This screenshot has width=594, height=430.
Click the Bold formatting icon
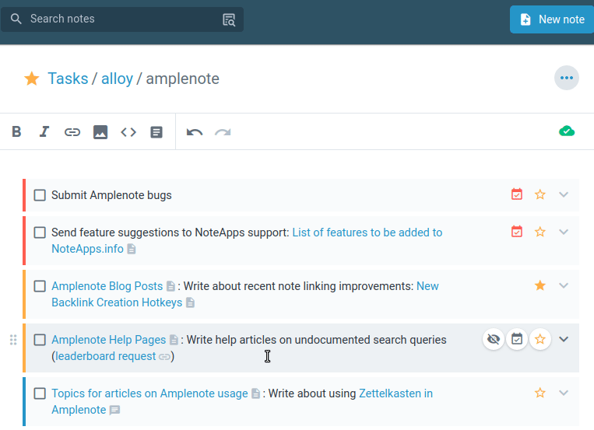coord(16,131)
